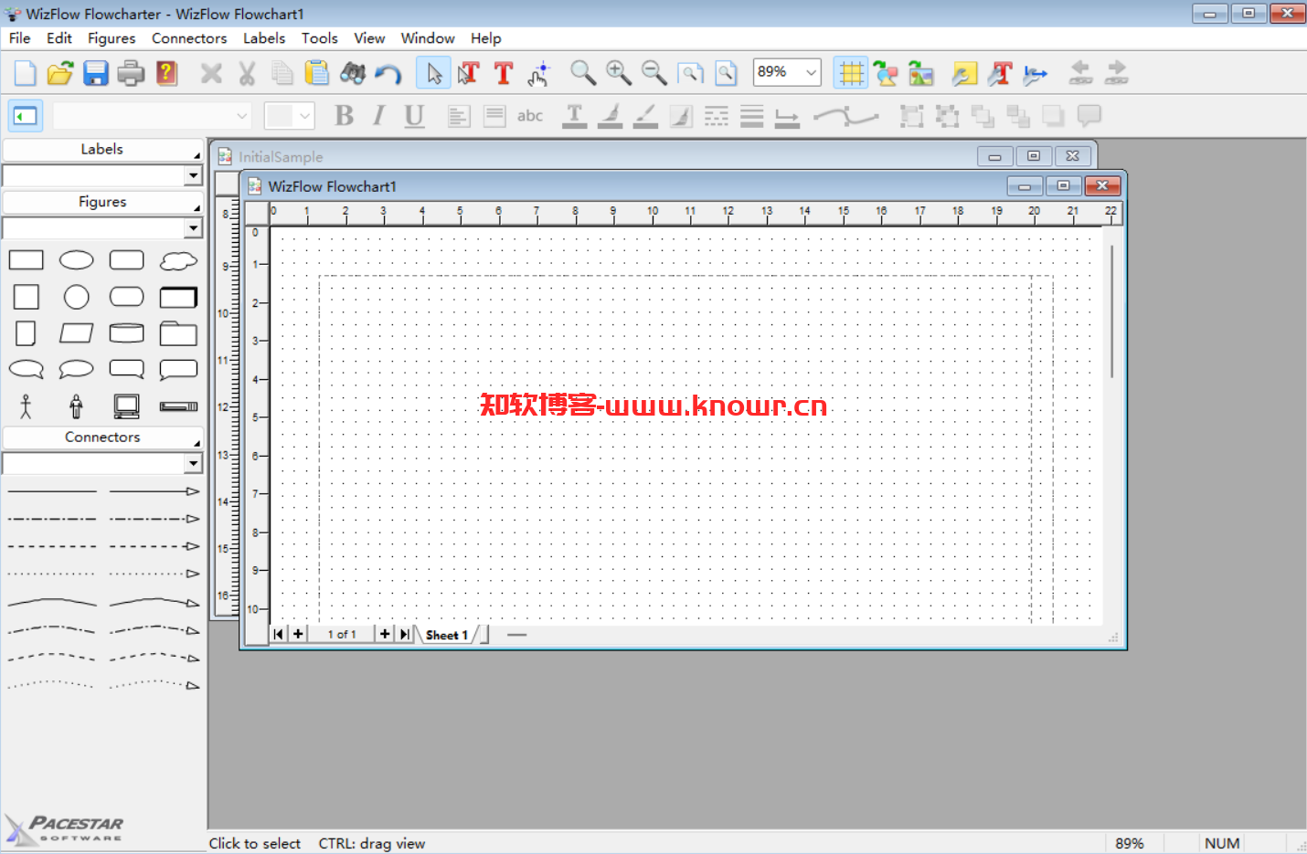Open the Window menu
The width and height of the screenshot is (1307, 854).
point(428,38)
